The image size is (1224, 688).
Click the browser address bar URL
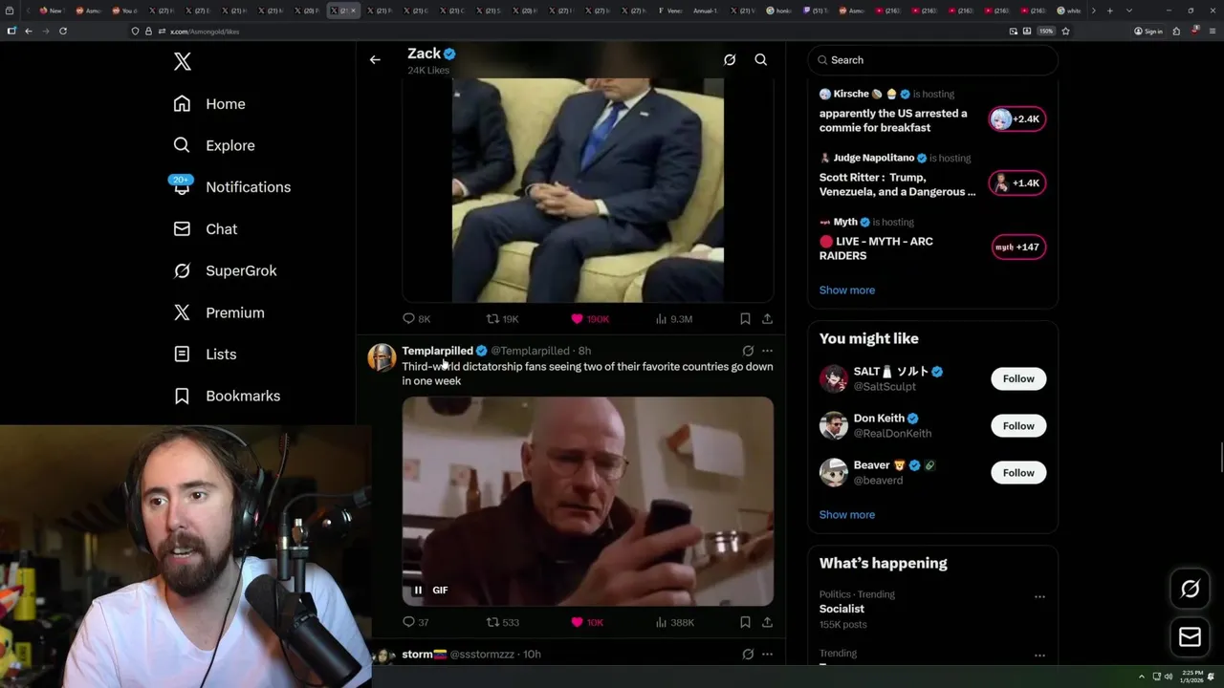pos(205,32)
